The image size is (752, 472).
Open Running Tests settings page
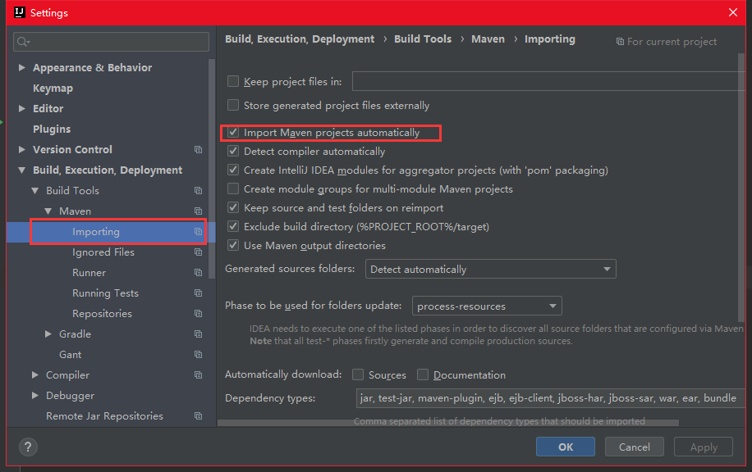click(108, 293)
